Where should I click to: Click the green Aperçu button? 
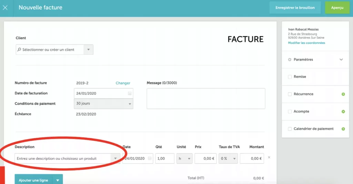coord(337,8)
